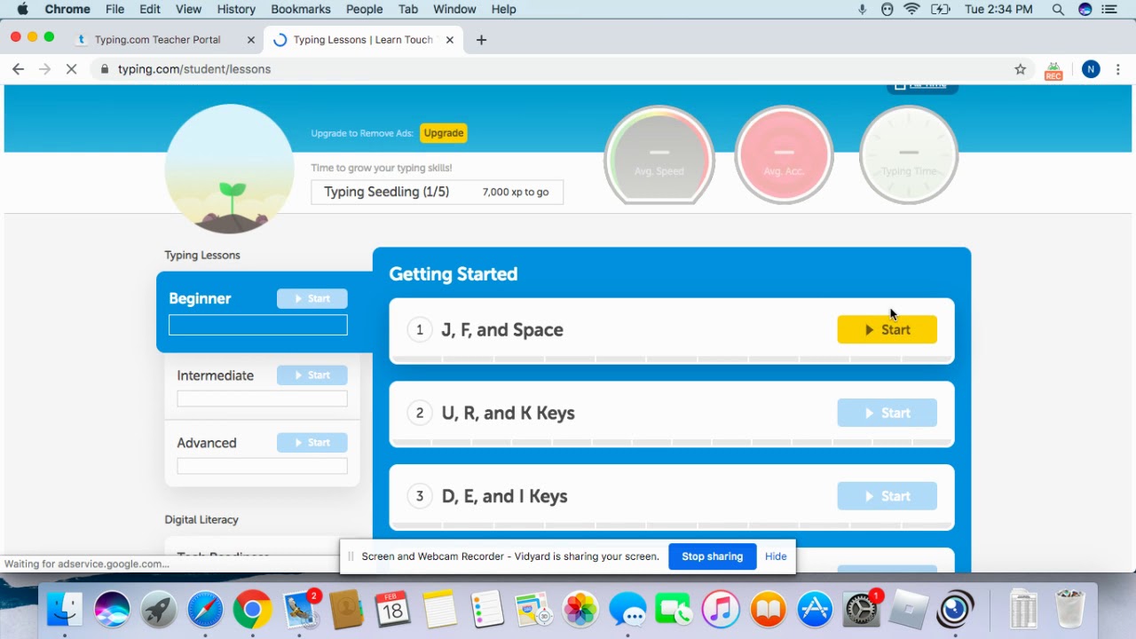Start the U, R, and K Keys lesson
This screenshot has width=1136, height=639.
pos(887,413)
